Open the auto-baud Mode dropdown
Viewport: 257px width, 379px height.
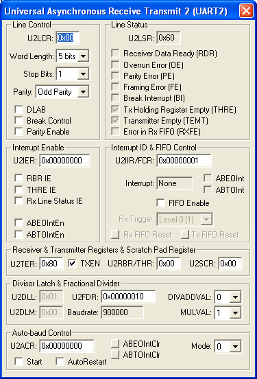tap(228, 346)
